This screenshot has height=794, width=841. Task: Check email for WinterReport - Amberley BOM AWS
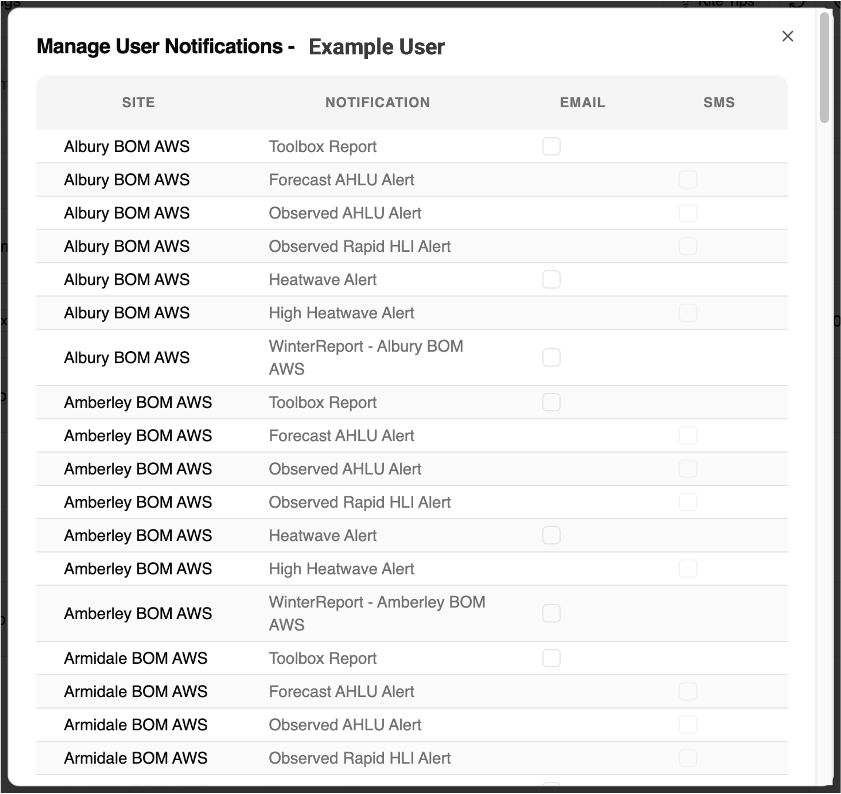pos(551,613)
